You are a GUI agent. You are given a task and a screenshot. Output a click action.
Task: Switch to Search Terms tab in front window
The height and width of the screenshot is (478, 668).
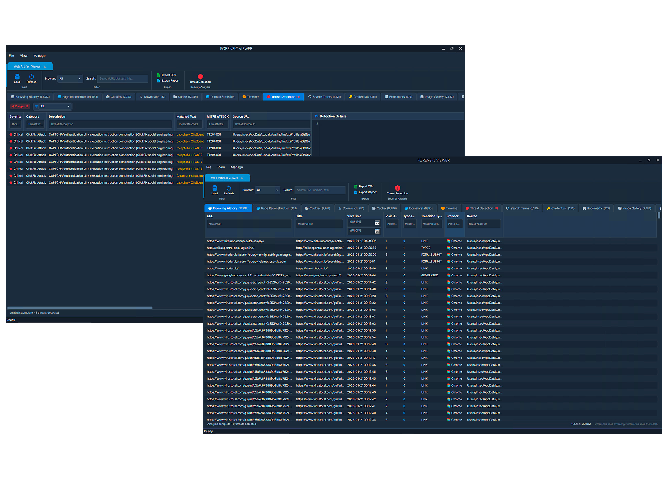[x=522, y=208]
